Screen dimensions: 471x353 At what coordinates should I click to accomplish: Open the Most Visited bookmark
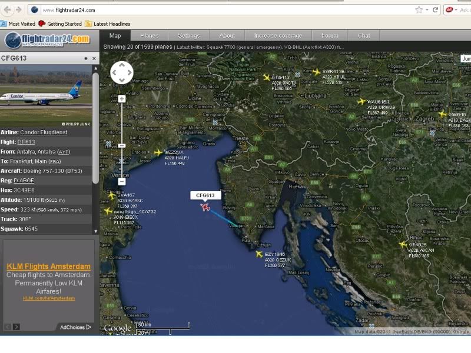tap(18, 24)
